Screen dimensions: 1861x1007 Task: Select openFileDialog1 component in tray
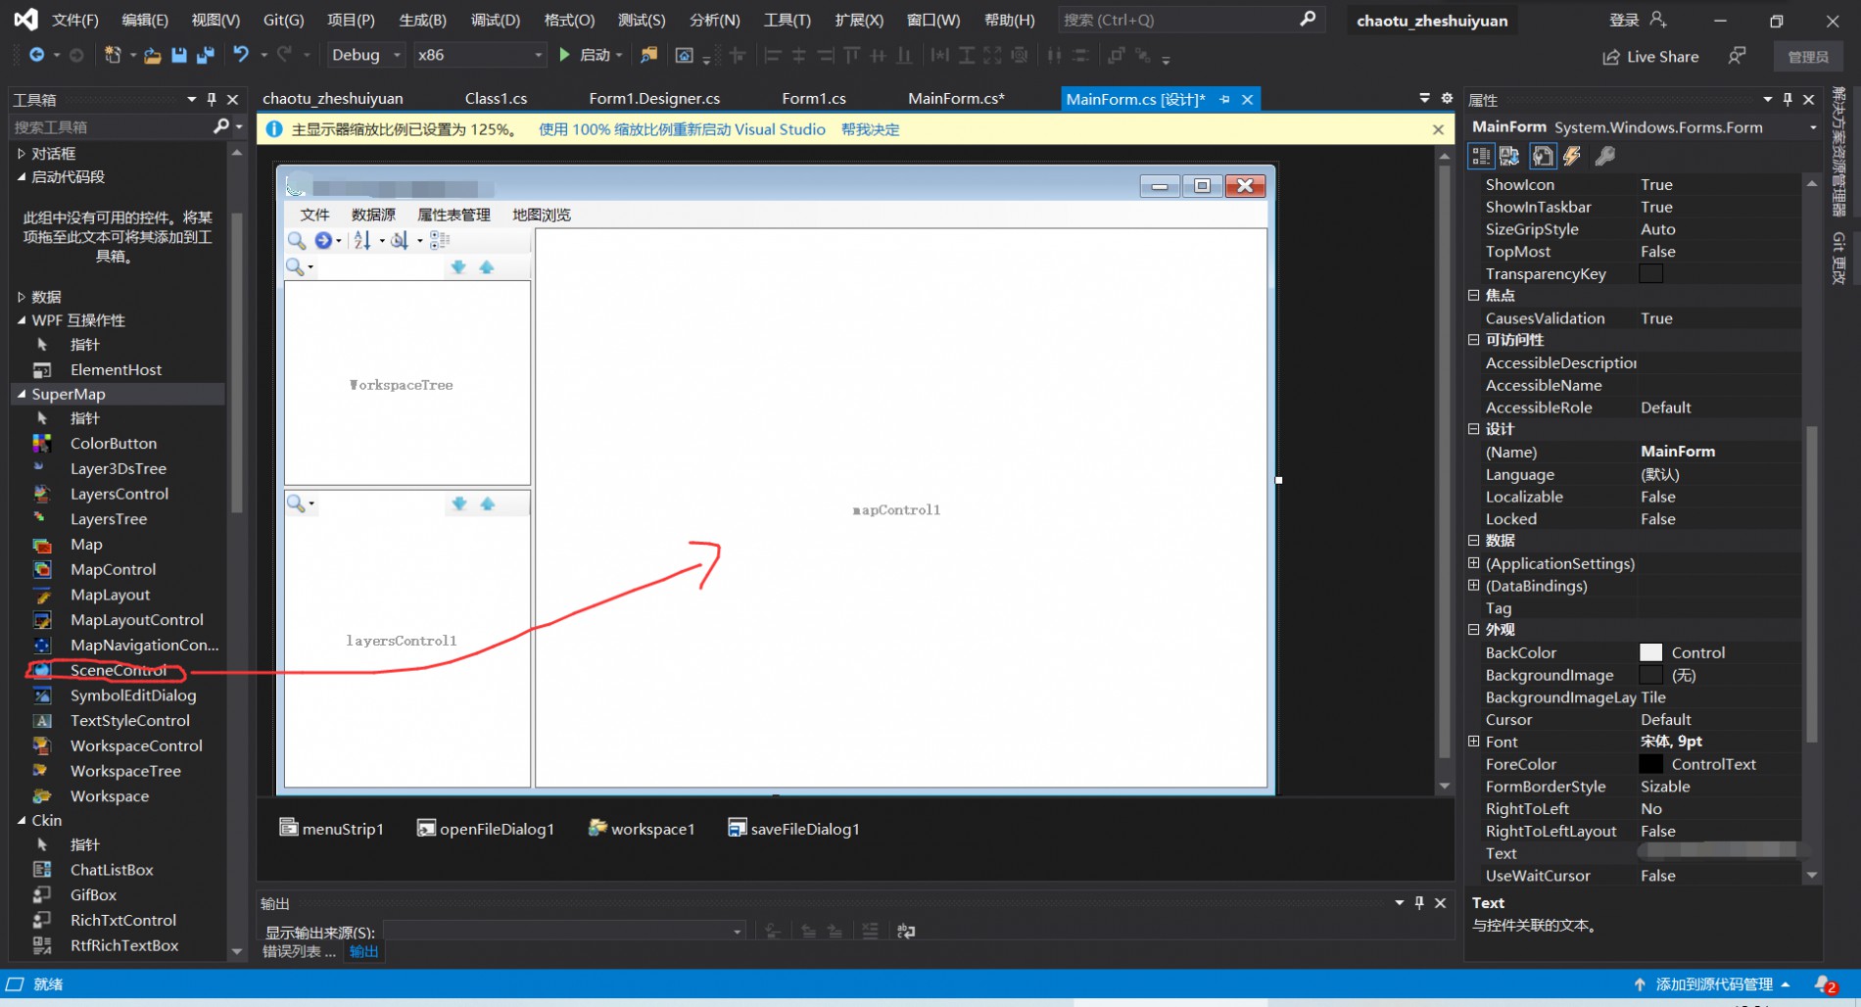[x=486, y=829]
